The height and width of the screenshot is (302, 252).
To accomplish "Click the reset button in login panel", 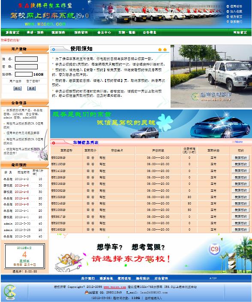I will 31,89.
